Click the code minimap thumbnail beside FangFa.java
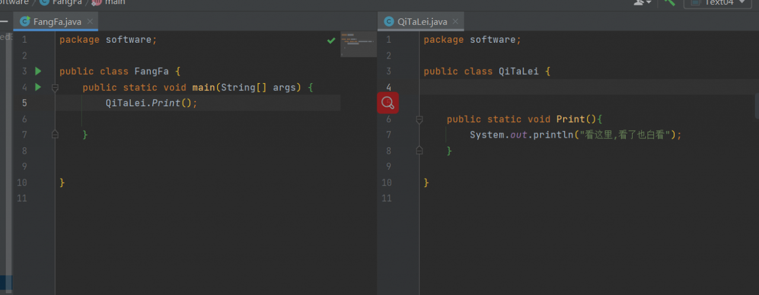The height and width of the screenshot is (295, 759). (x=358, y=45)
